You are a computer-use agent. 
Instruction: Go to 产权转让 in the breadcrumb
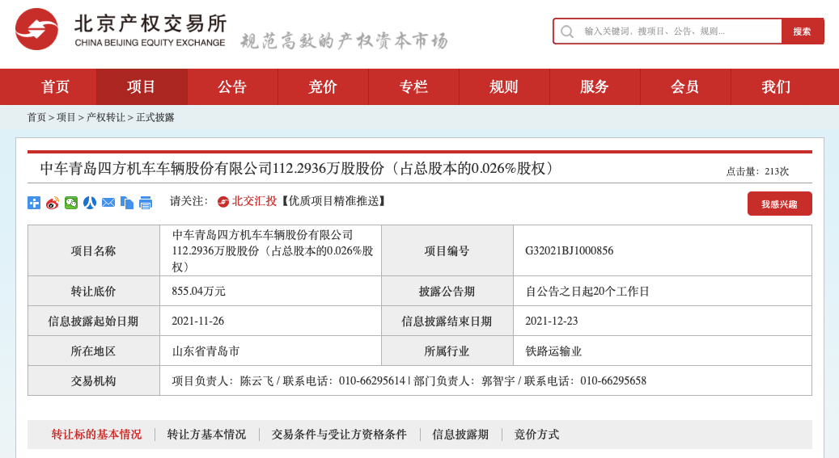click(105, 118)
